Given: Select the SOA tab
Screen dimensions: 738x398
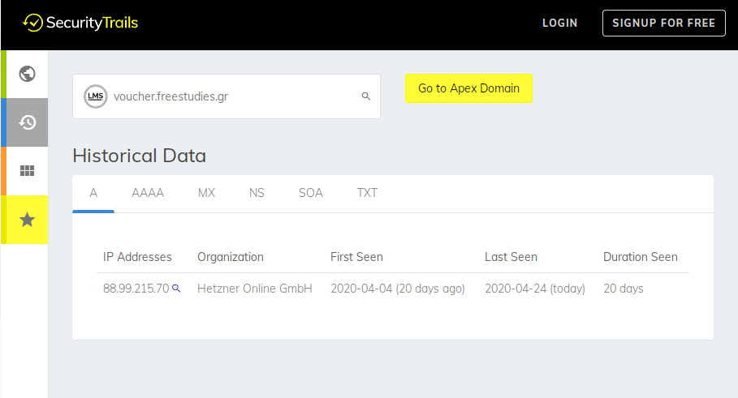Looking at the screenshot, I should [x=311, y=193].
